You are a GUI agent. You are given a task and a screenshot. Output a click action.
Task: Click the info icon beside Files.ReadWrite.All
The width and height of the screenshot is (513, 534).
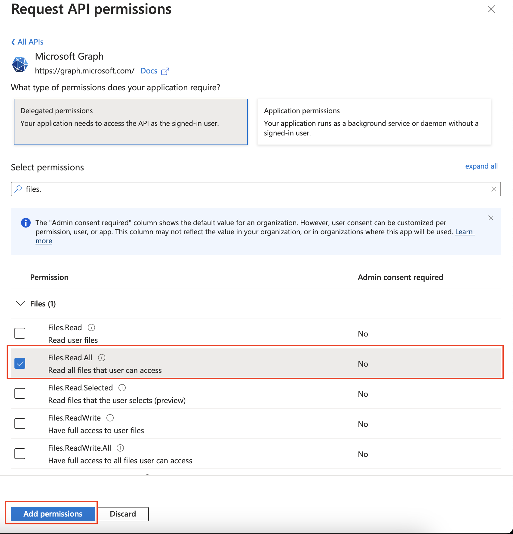pyautogui.click(x=120, y=448)
